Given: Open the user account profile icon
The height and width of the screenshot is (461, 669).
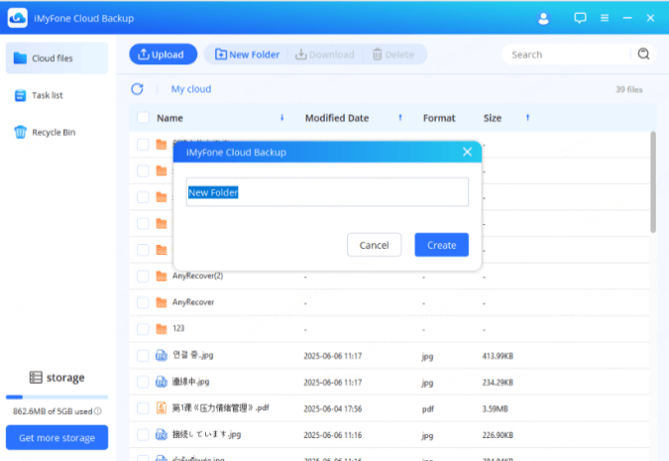Looking at the screenshot, I should [543, 19].
